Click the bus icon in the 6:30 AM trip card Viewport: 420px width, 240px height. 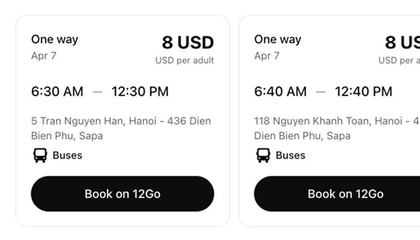tap(40, 156)
